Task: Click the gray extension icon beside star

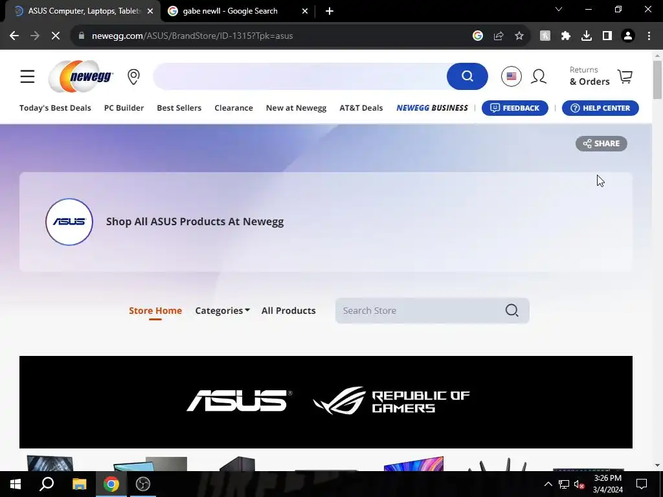Action: [545, 36]
